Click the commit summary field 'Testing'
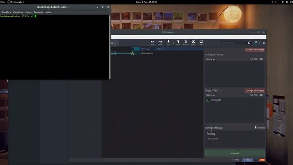Screen dimensions: 293x165 [x=235, y=134]
